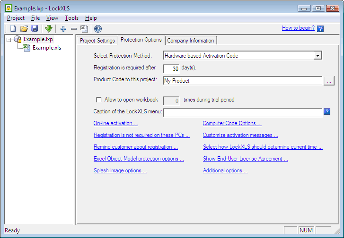Open the Select Protection Method dropdown
Viewport: 344px width, 238px height.
click(318, 56)
